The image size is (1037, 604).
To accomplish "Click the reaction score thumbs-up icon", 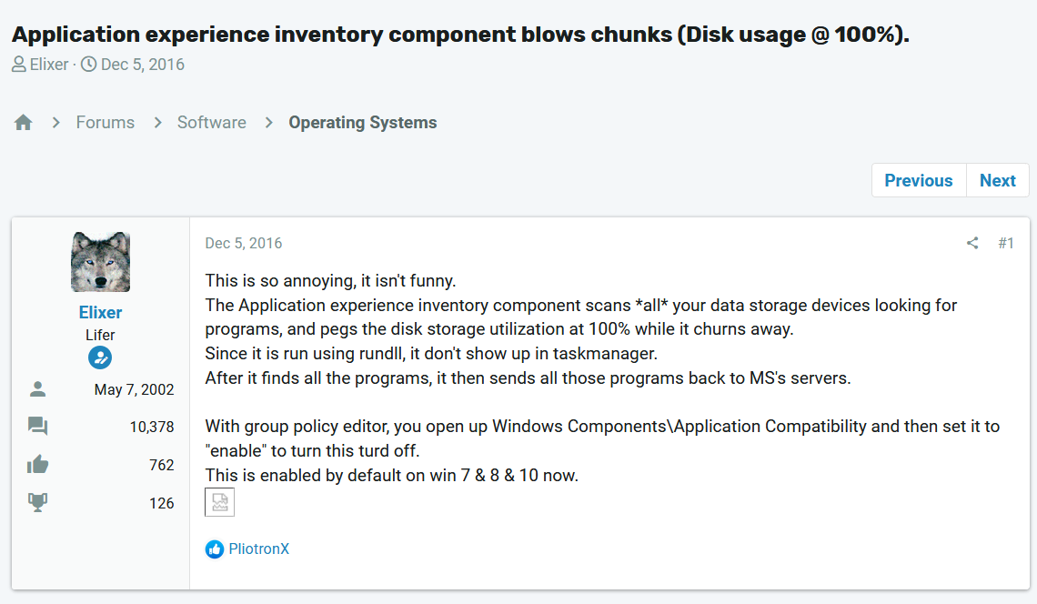I will (37, 465).
